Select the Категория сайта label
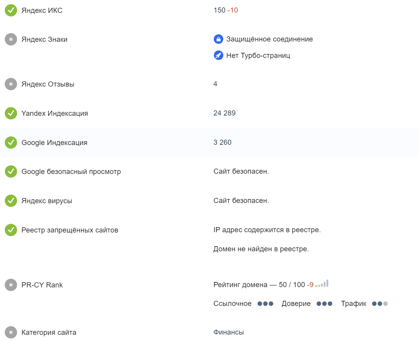418x342 pixels. (x=49, y=332)
